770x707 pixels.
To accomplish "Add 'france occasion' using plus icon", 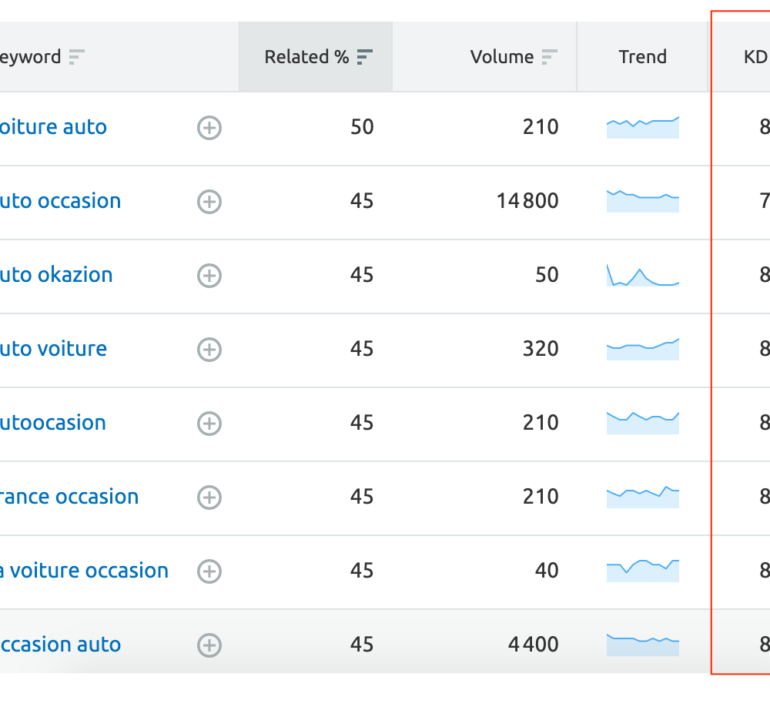I will [209, 498].
